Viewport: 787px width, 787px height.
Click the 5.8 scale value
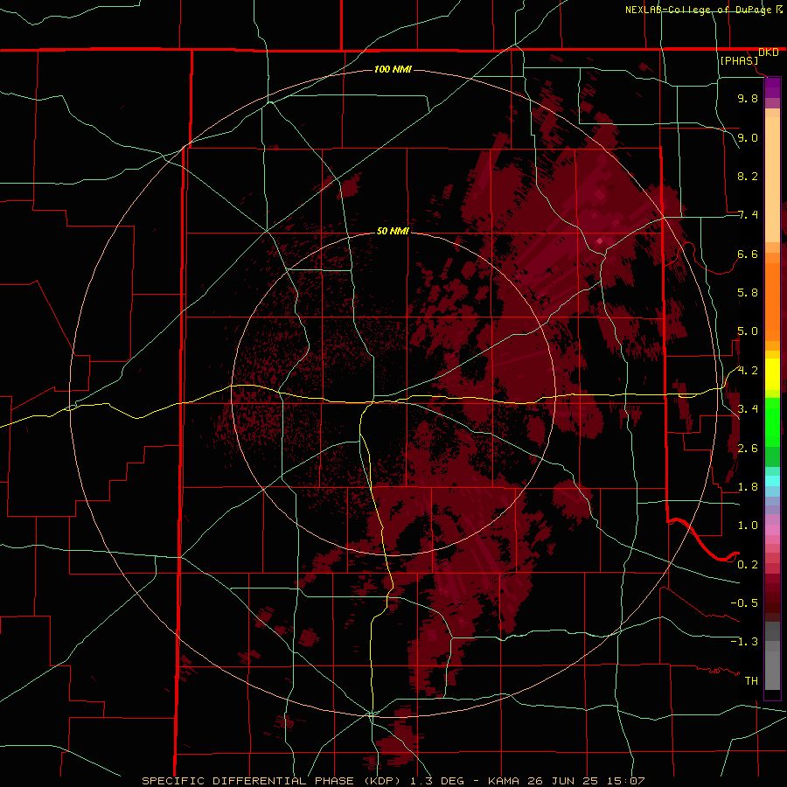point(748,293)
